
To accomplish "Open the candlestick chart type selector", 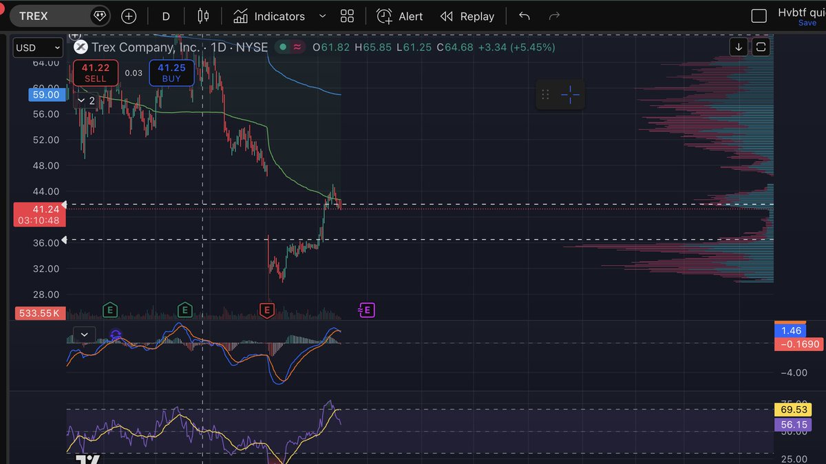I will pos(202,16).
